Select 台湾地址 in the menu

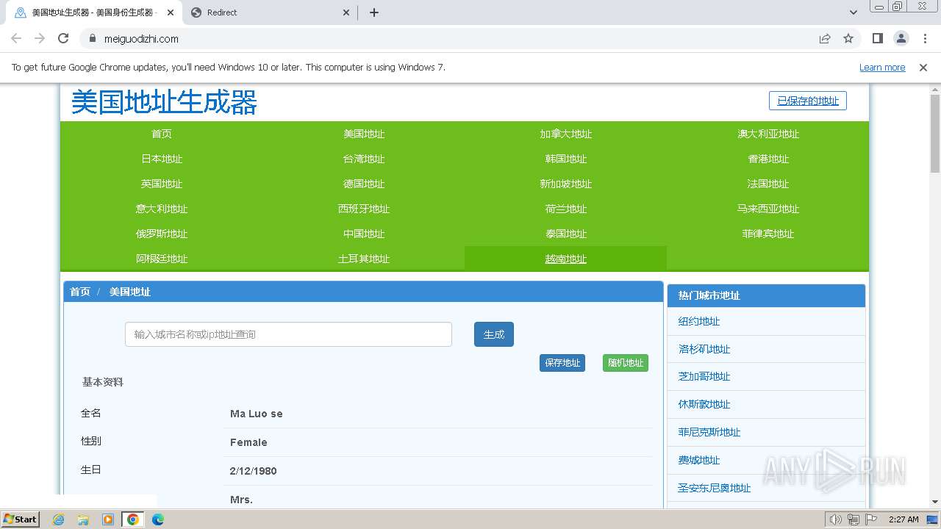click(364, 159)
